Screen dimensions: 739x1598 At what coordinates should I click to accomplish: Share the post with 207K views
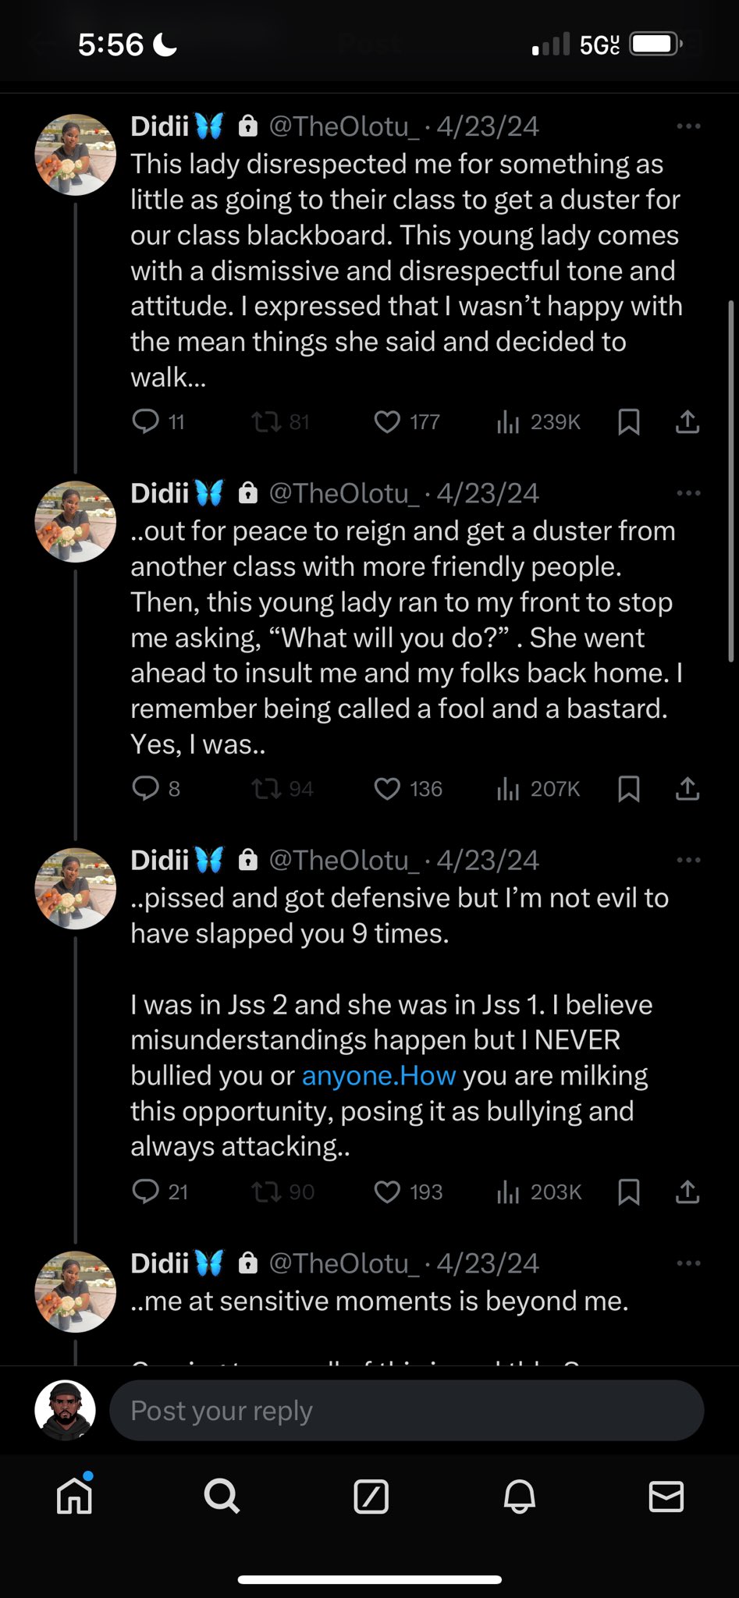point(687,789)
